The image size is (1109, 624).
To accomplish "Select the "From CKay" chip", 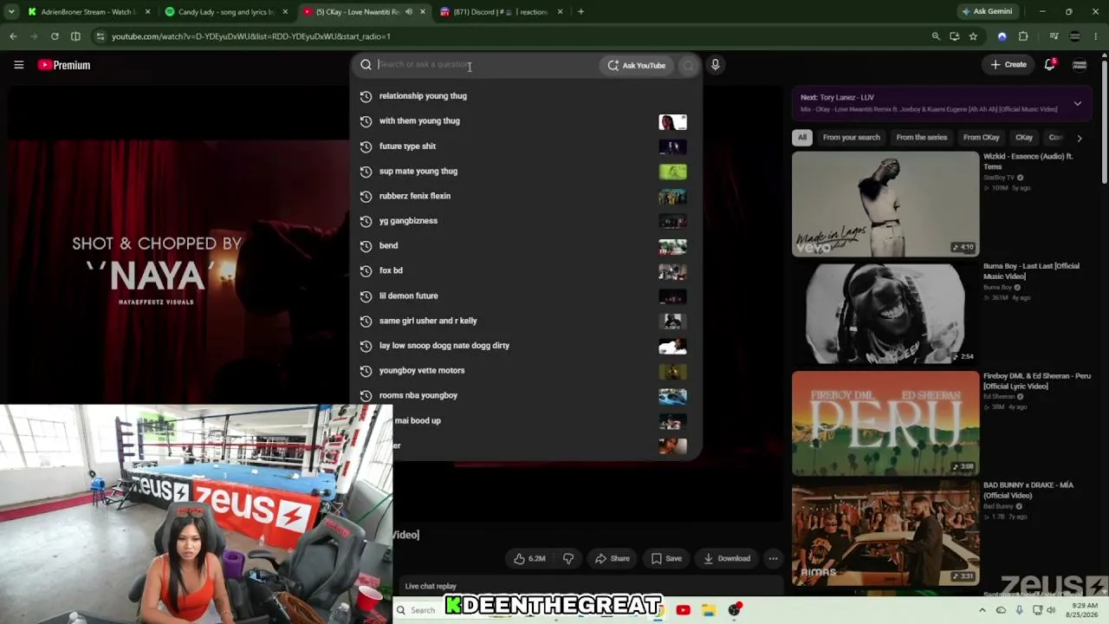I will (981, 138).
